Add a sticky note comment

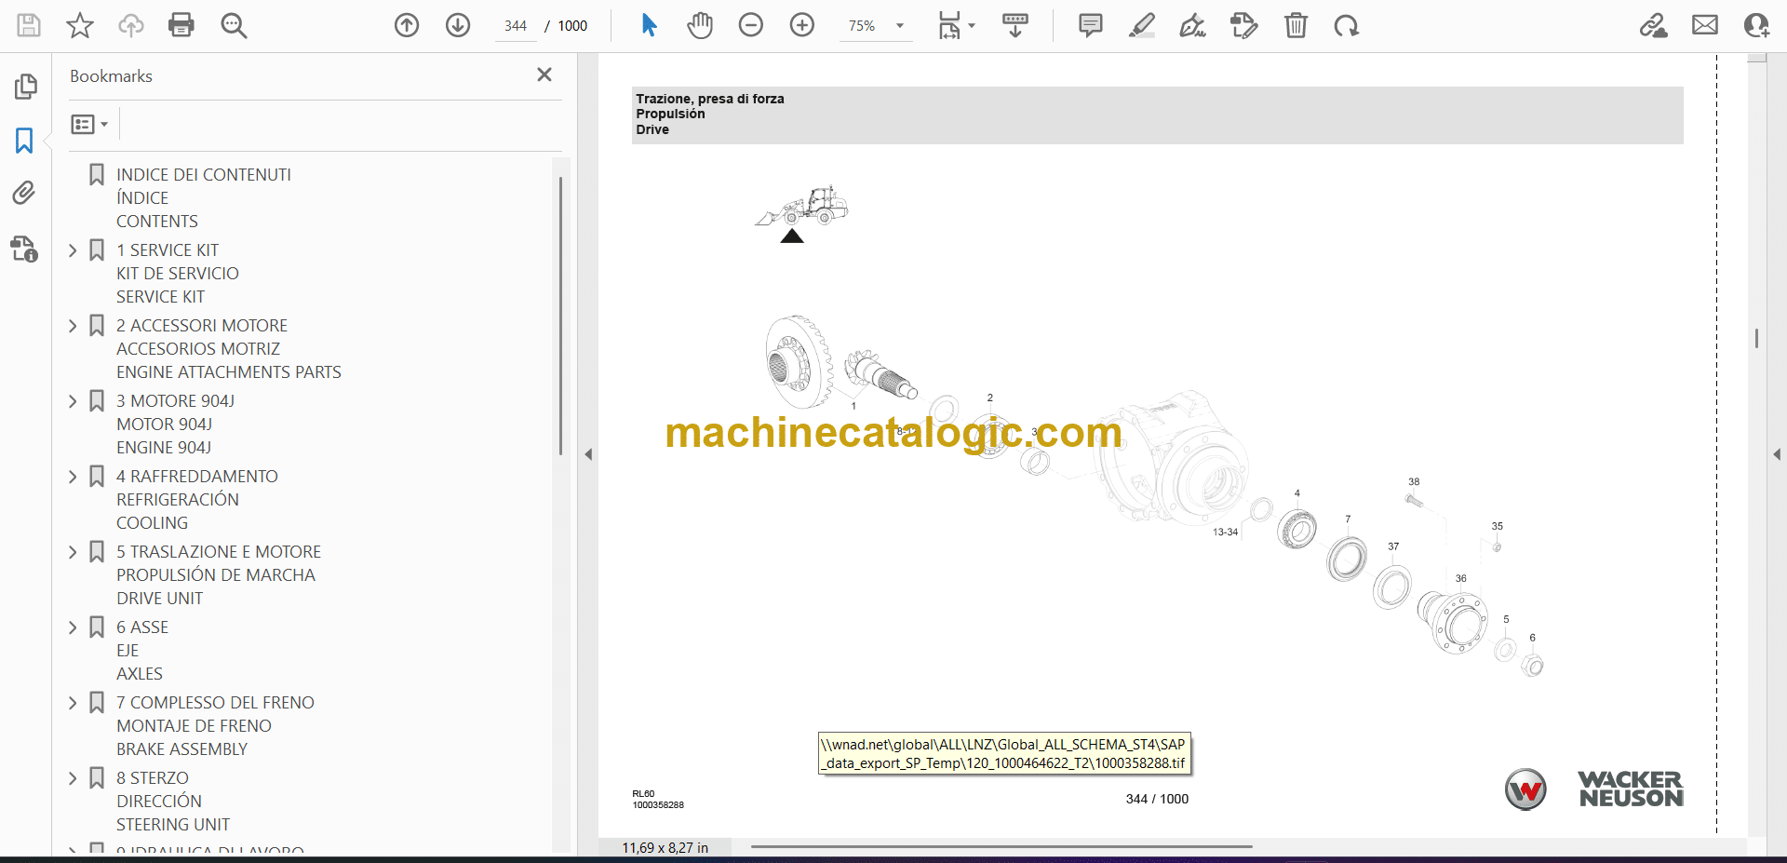click(1090, 25)
